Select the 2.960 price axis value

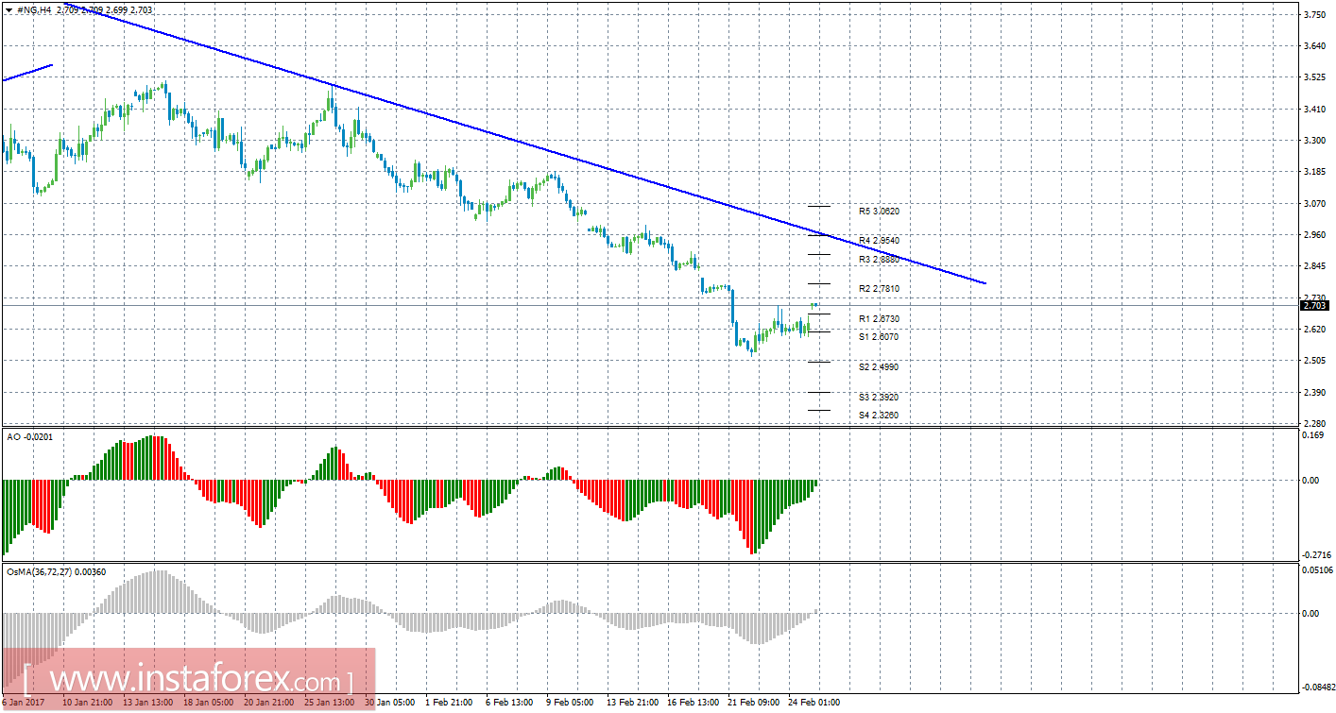(1314, 234)
